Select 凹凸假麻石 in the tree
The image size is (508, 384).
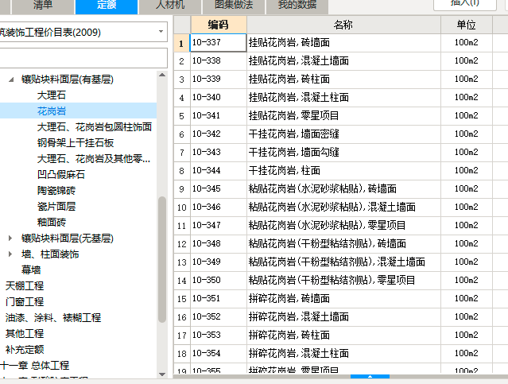(x=61, y=175)
